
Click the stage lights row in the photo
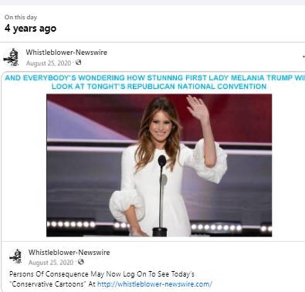point(159,225)
